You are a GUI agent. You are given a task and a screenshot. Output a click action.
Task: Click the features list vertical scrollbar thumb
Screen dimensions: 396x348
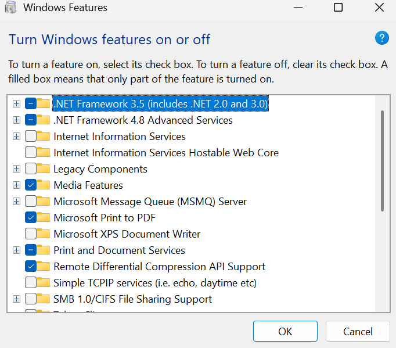point(382,160)
